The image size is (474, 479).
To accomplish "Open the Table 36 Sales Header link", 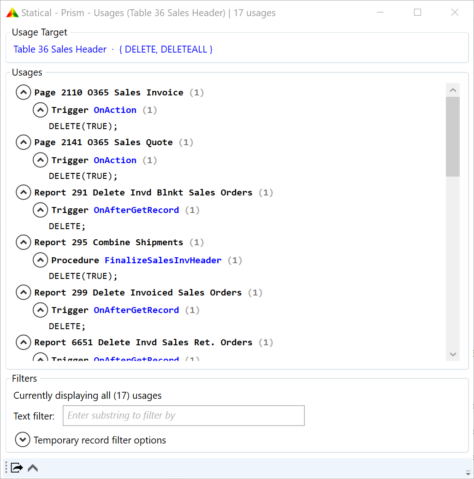I will [60, 49].
